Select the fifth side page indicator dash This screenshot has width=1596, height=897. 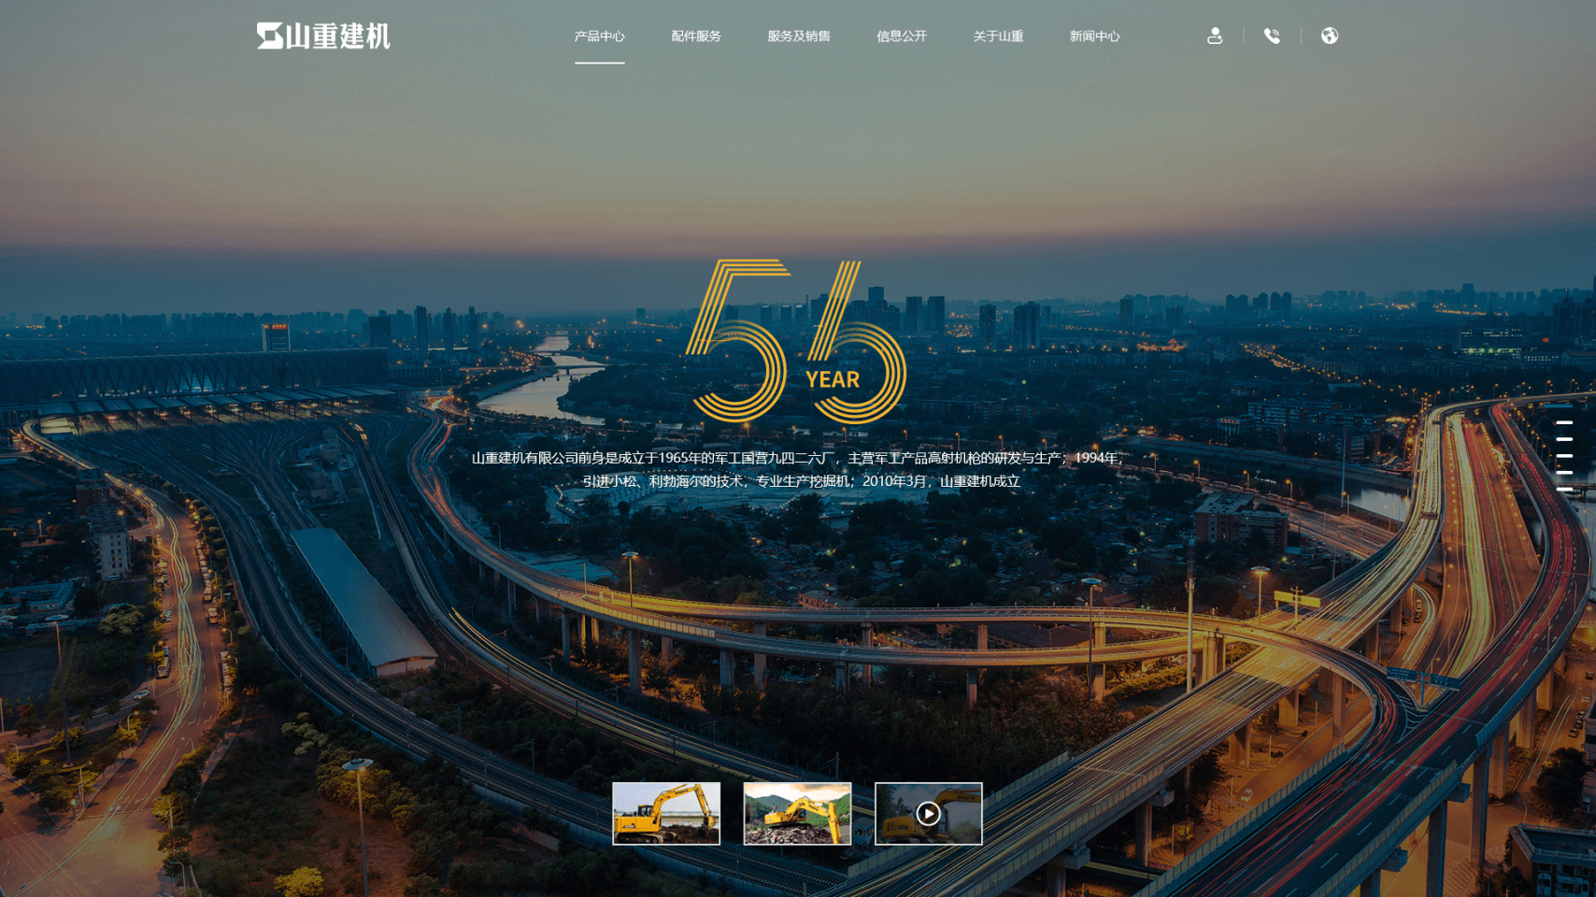click(x=1564, y=473)
